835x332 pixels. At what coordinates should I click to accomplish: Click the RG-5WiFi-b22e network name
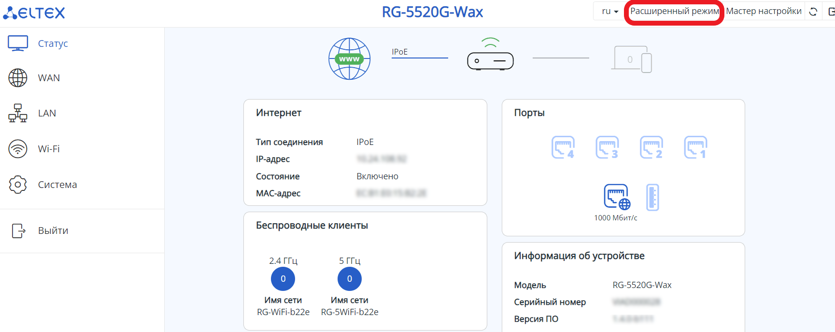(x=350, y=312)
